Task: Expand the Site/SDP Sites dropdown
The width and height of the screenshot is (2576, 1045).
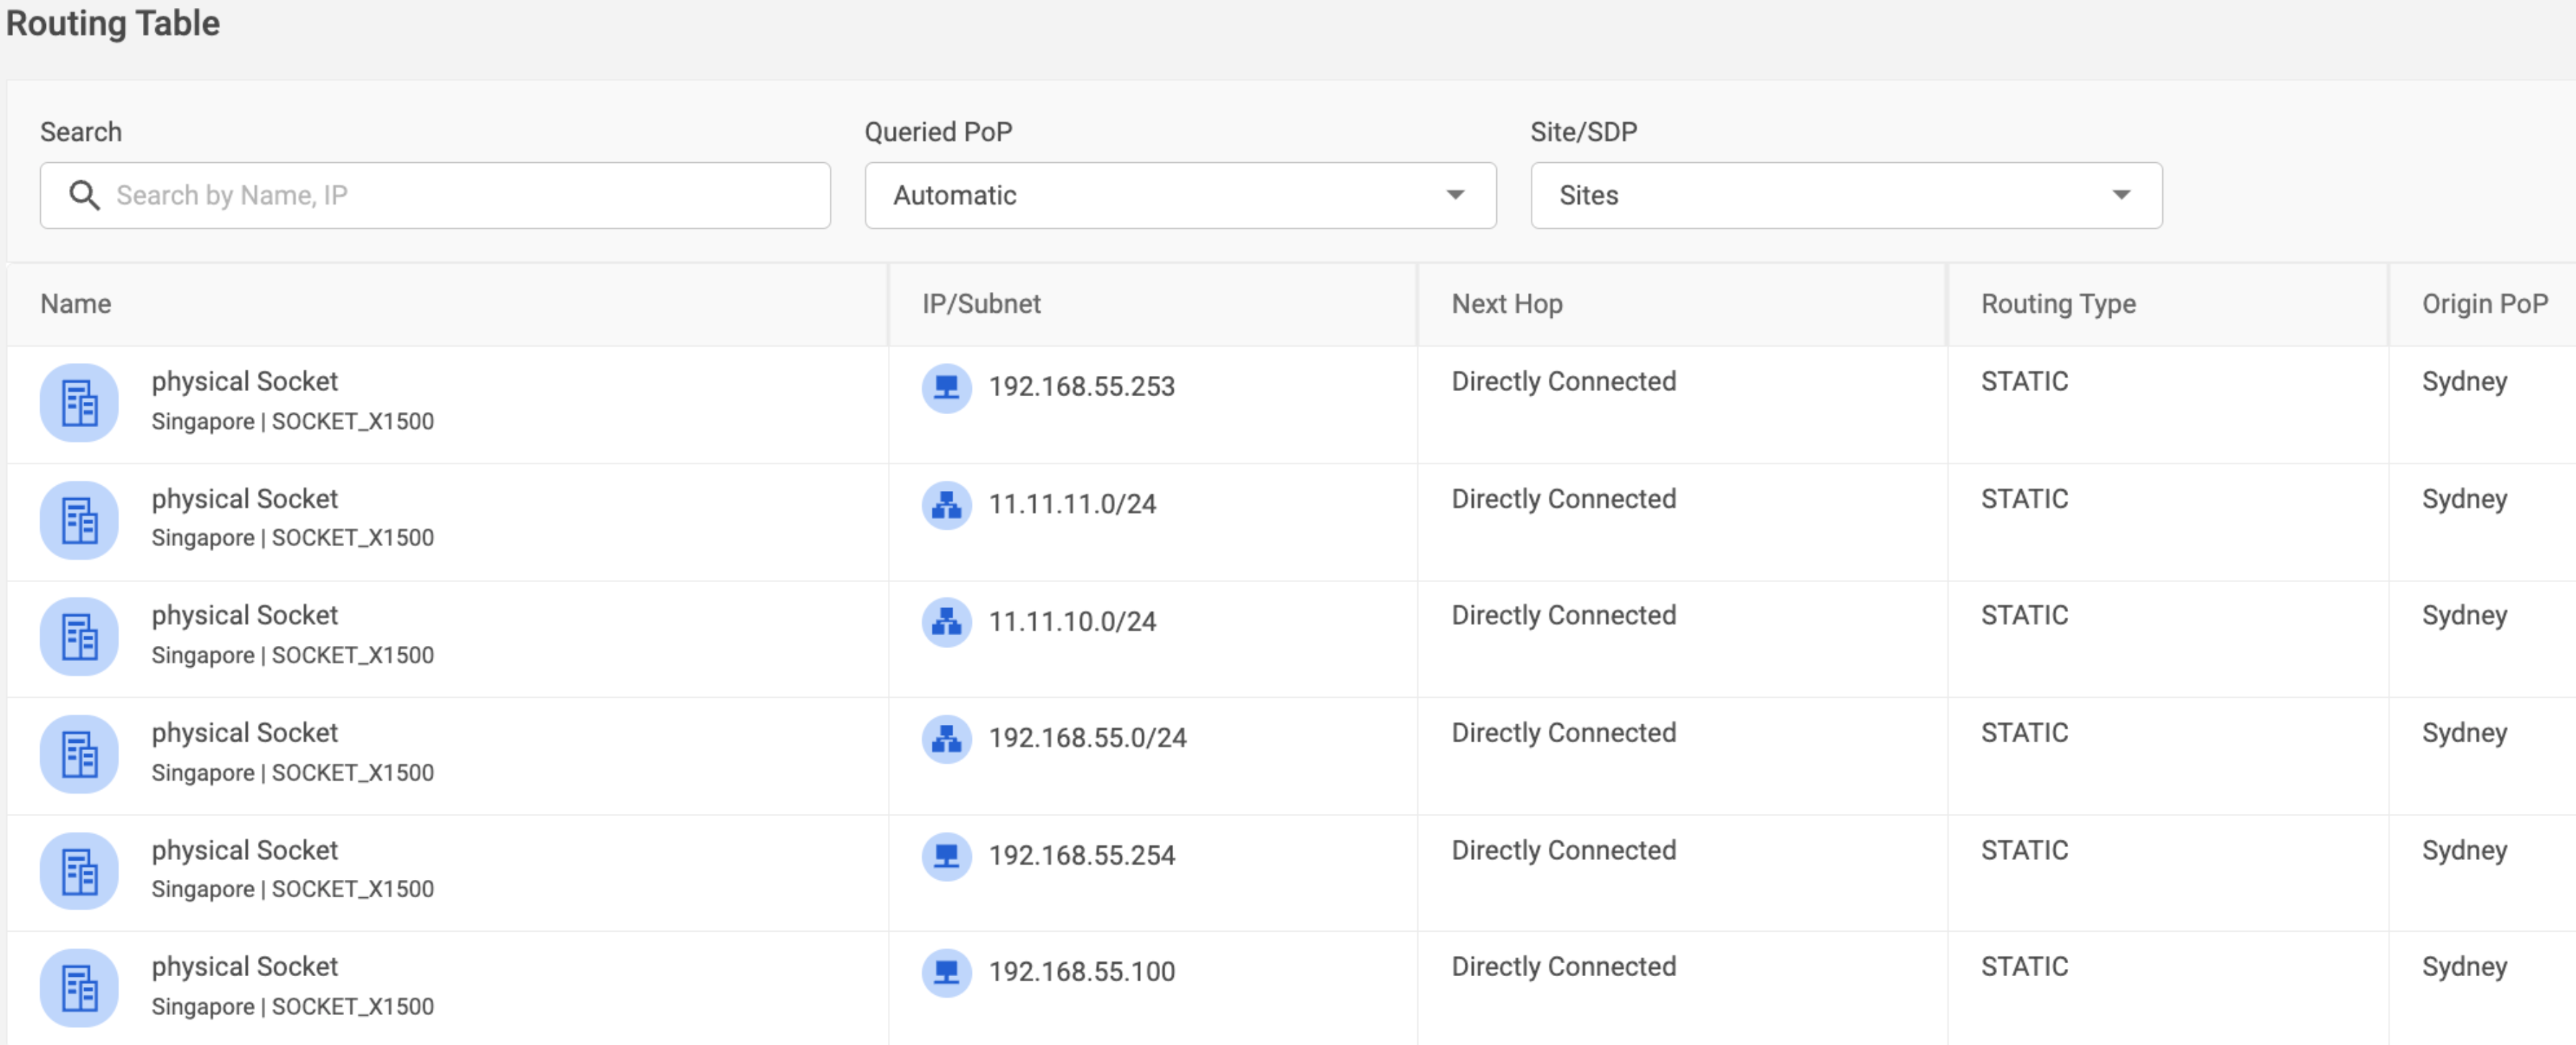Action: (x=1846, y=195)
